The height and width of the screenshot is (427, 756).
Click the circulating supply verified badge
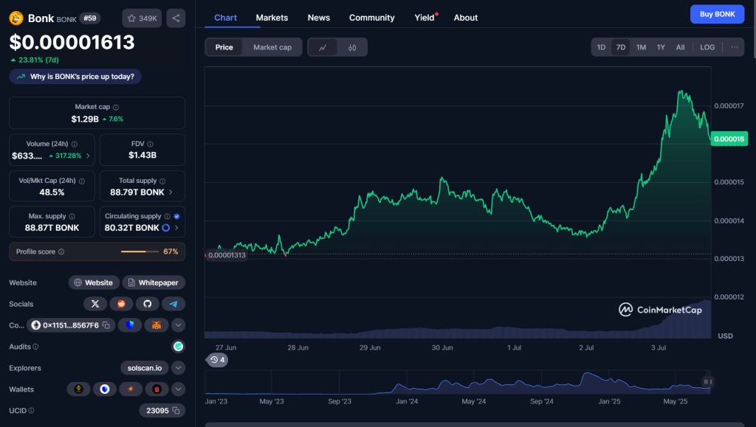tap(177, 217)
